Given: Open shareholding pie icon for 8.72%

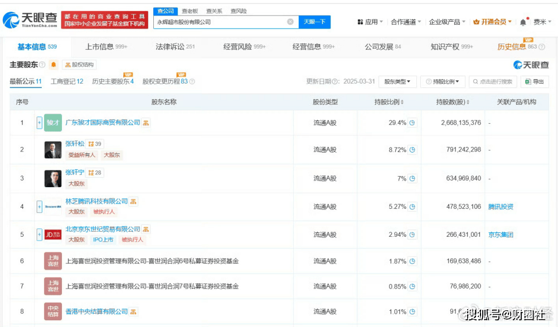Looking at the screenshot, I should click(x=412, y=150).
